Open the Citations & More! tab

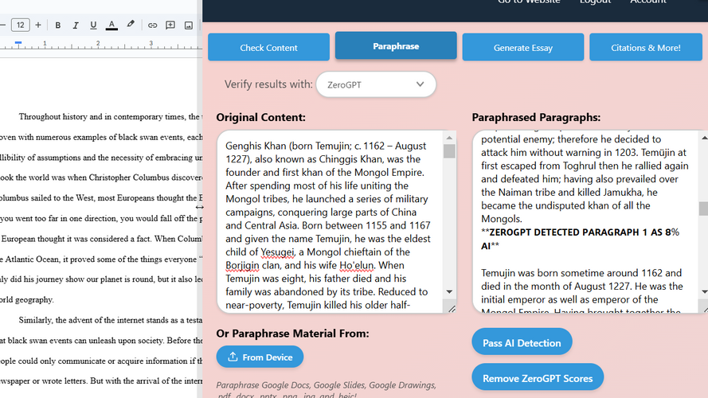pos(646,48)
